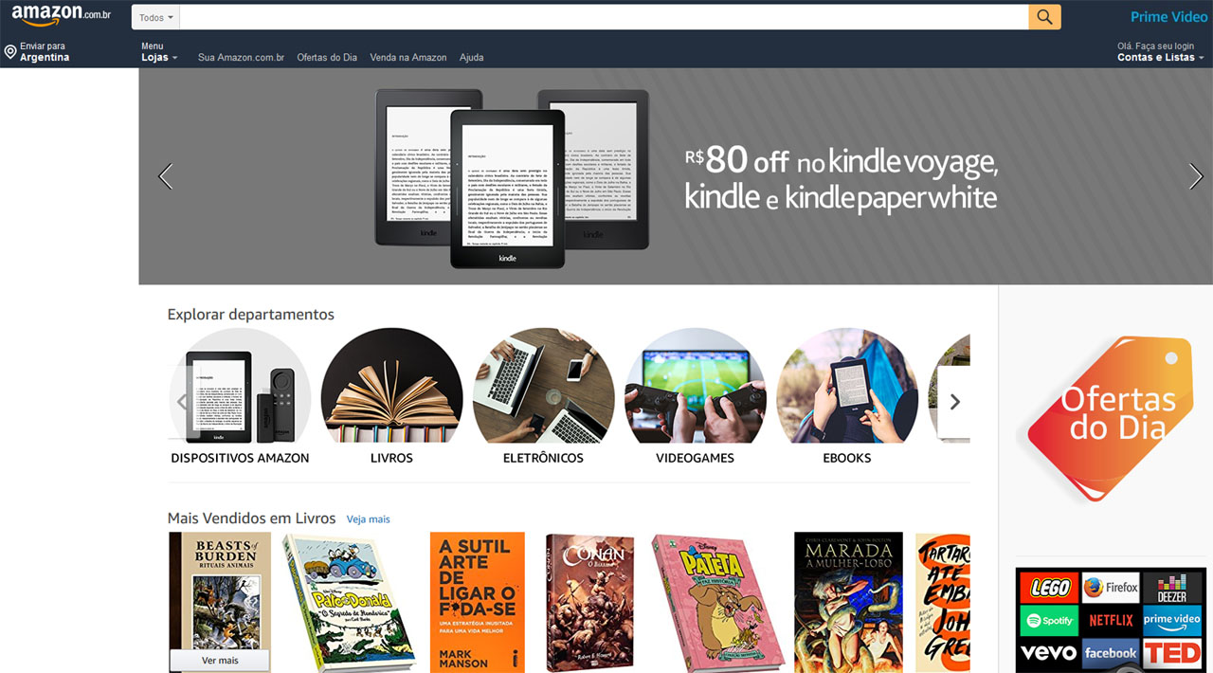Image resolution: width=1213 pixels, height=673 pixels.
Task: Click Veja mais link beside Mais Vendidos
Action: [x=369, y=519]
